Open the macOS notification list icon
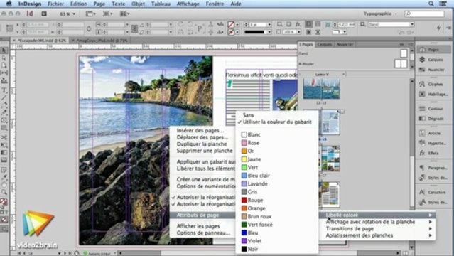The height and width of the screenshot is (256, 454). [x=443, y=4]
